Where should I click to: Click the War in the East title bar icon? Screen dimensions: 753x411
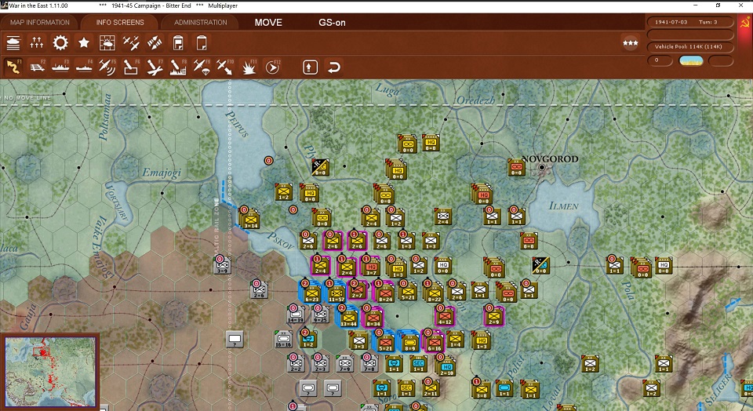pyautogui.click(x=5, y=5)
